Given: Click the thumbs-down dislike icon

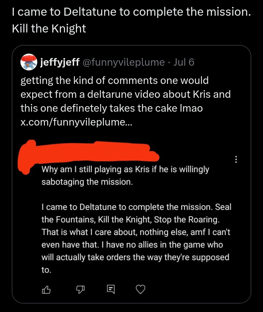Looking at the screenshot, I should tap(80, 290).
